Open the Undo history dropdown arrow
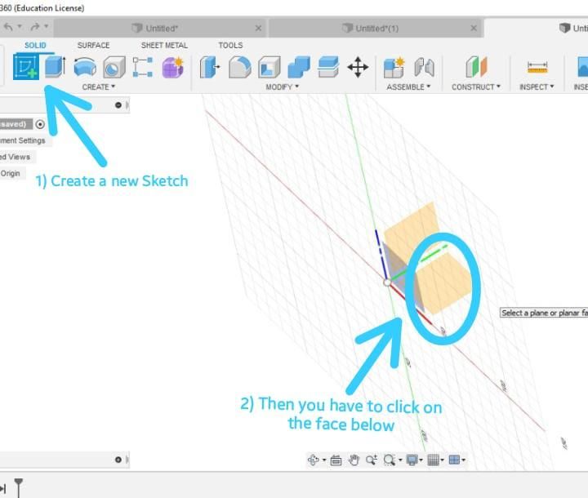The image size is (588, 498). click(20, 26)
